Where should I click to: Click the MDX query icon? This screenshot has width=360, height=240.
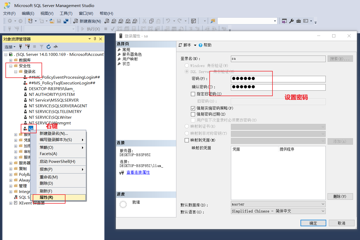[x=114, y=21]
